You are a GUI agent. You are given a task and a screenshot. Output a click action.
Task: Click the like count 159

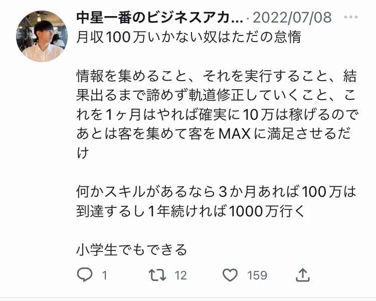click(x=257, y=275)
